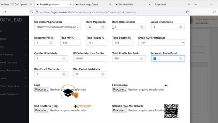
Task: Expand the Pessoas sidebar menu chevron
Action: pyautogui.click(x=26, y=47)
